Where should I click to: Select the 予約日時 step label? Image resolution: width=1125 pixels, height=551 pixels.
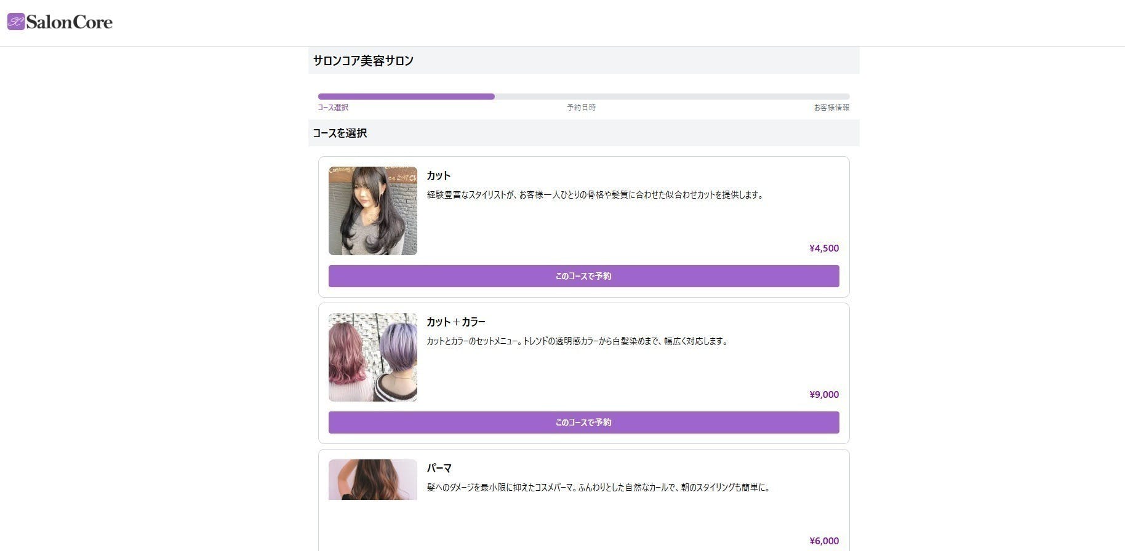581,108
